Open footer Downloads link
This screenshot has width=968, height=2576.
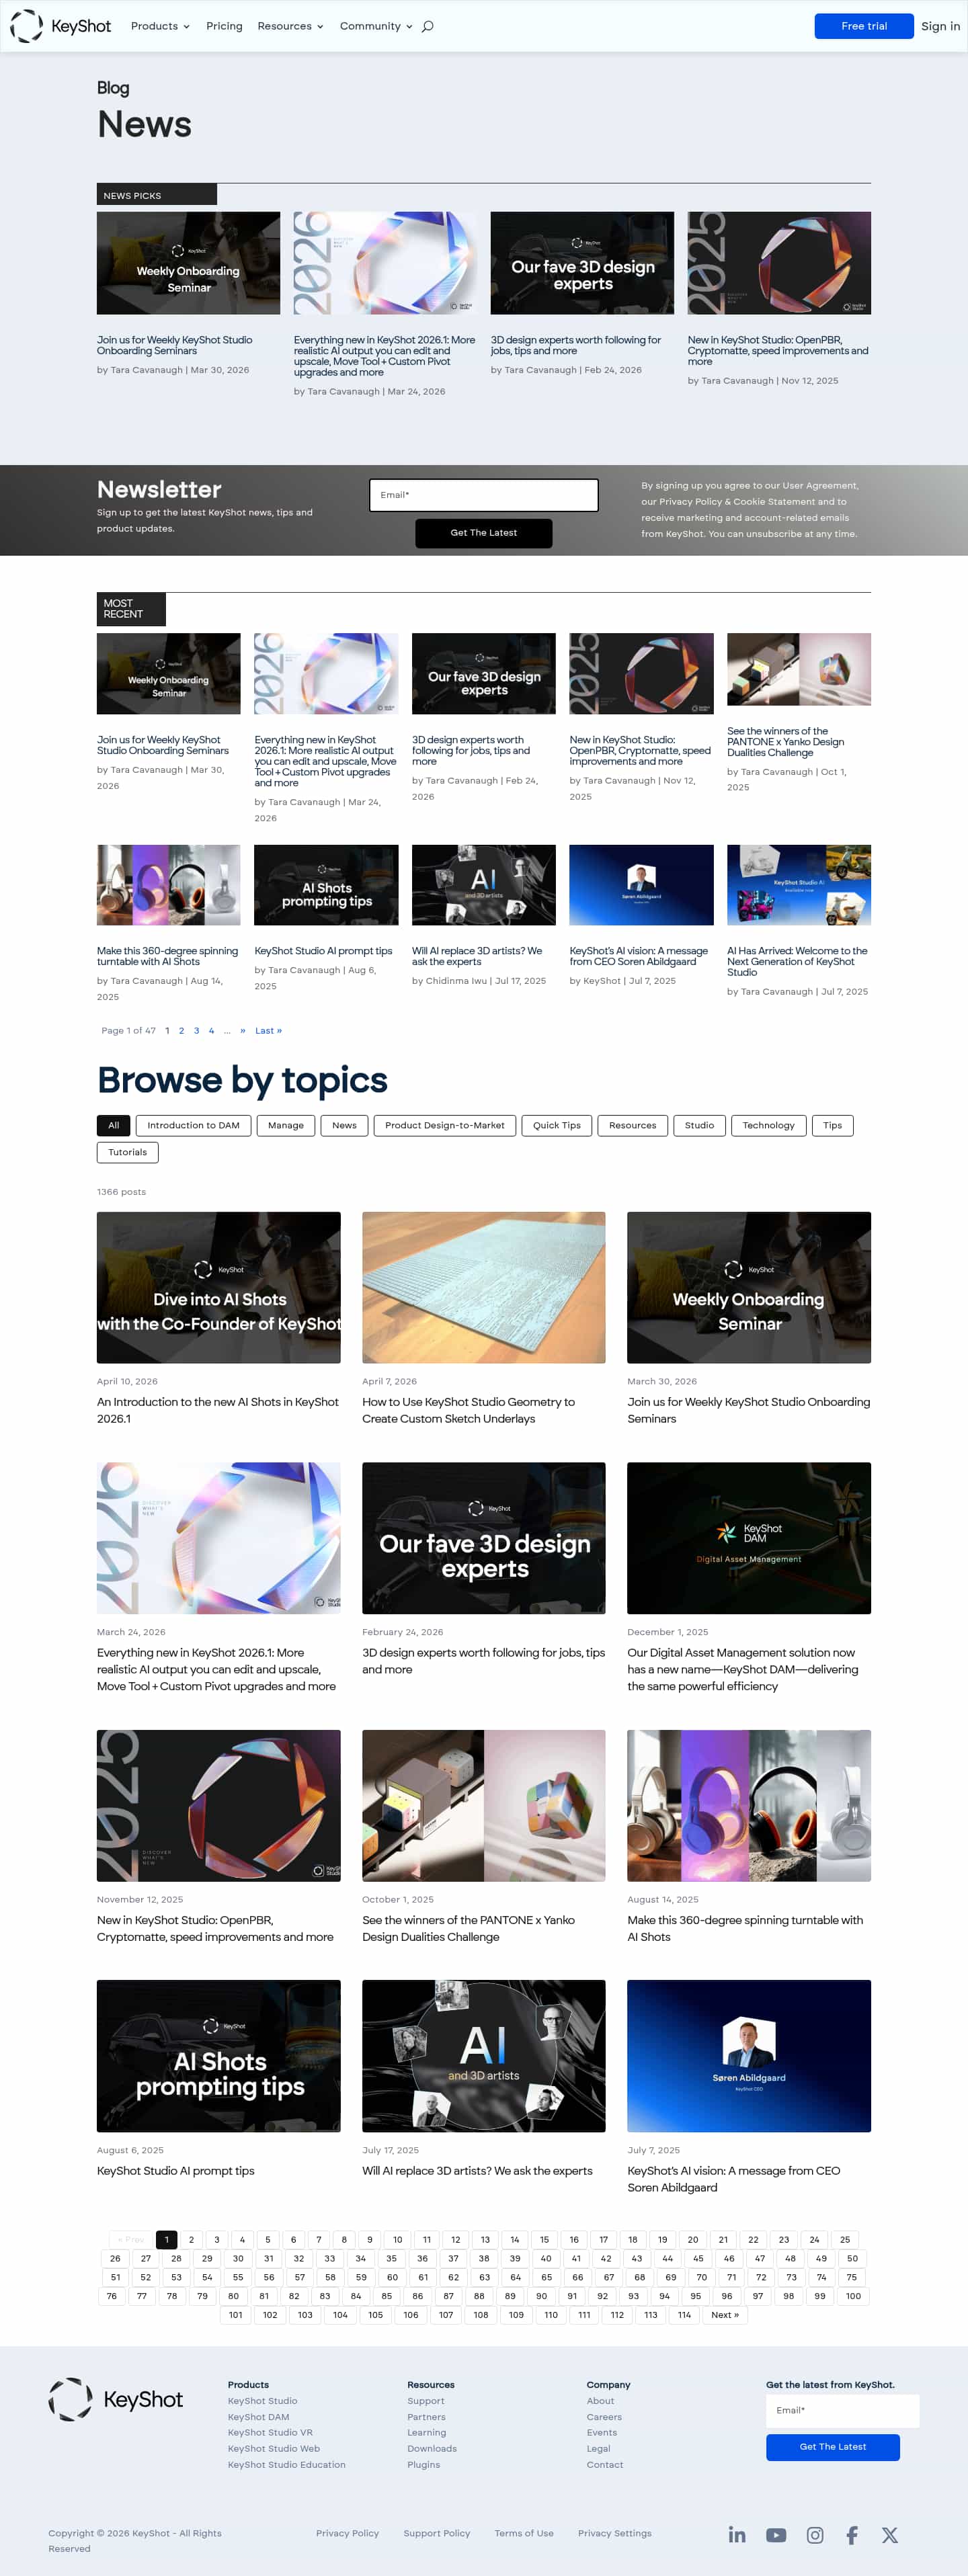[x=432, y=2448]
